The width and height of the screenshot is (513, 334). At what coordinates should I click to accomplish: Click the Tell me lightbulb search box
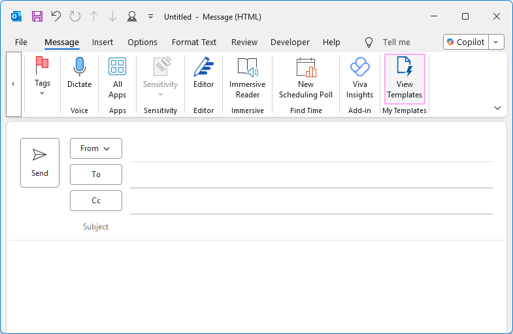(388, 42)
